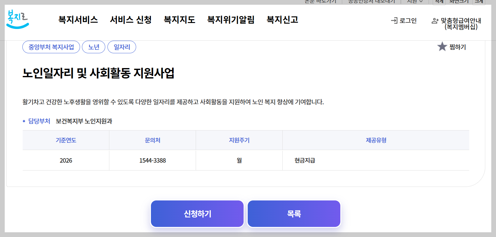Click the 2026 cell
The image size is (496, 237).
tap(66, 160)
